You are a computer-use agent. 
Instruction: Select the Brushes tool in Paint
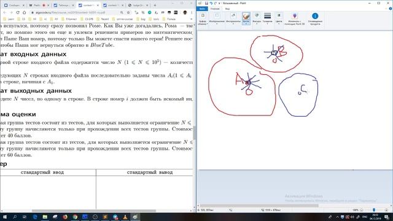point(246,19)
